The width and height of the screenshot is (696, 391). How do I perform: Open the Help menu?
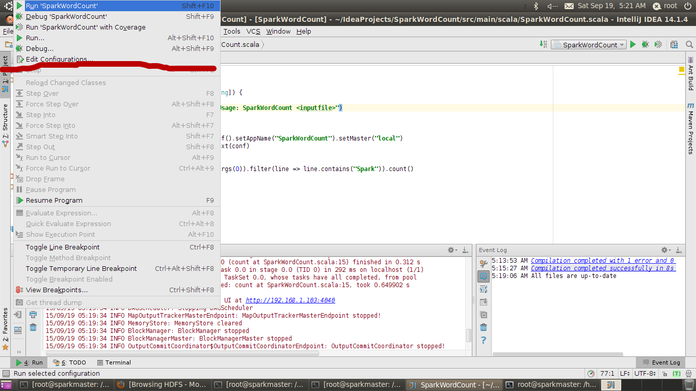(x=304, y=31)
